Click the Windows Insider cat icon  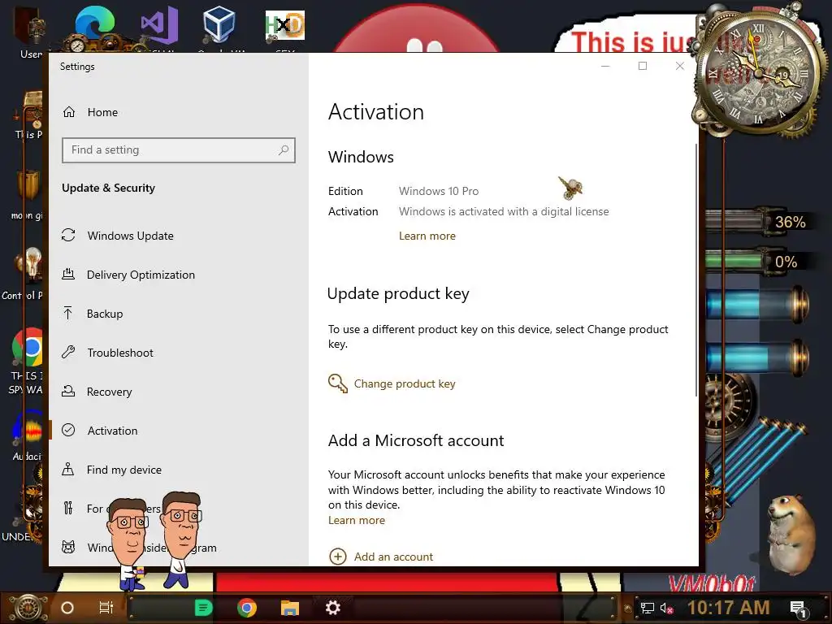point(68,547)
